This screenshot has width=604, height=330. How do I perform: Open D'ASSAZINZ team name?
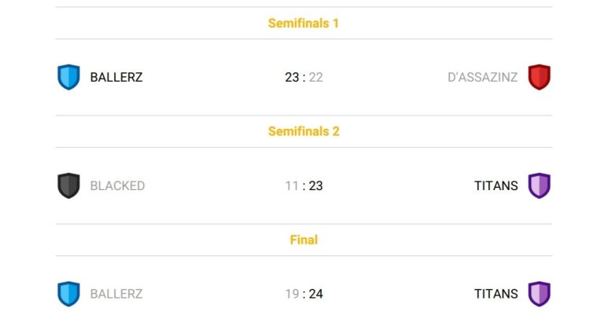[483, 78]
